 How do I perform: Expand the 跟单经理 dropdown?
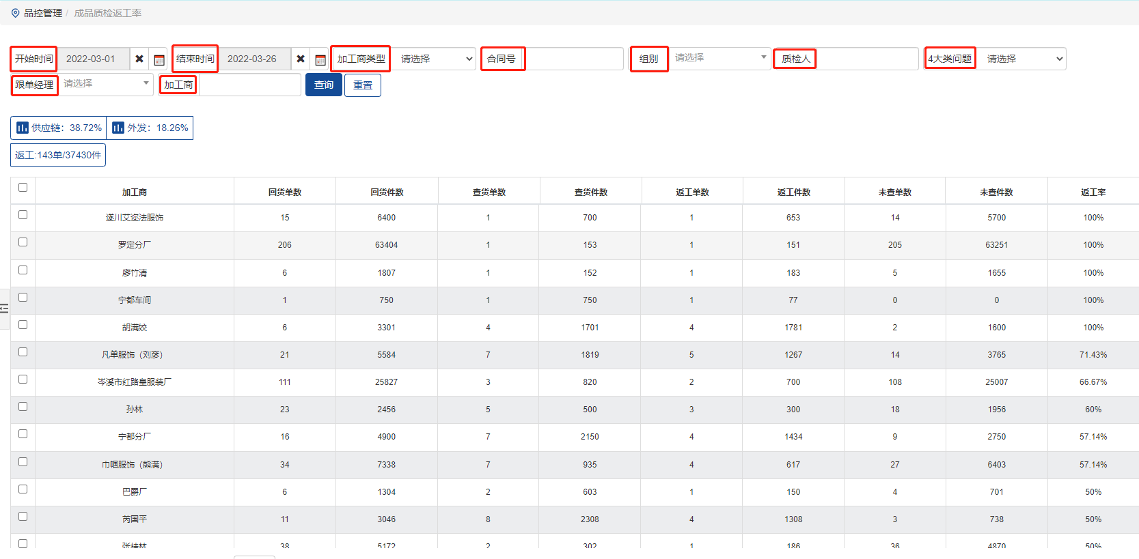[107, 84]
